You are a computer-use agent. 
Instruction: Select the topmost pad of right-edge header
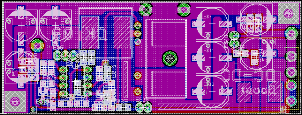tap(291, 33)
